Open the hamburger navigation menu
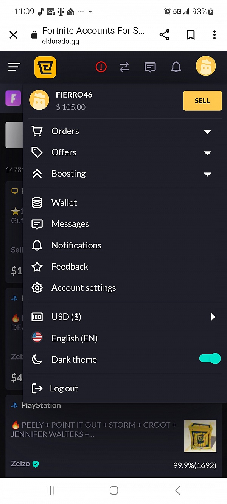 14,67
